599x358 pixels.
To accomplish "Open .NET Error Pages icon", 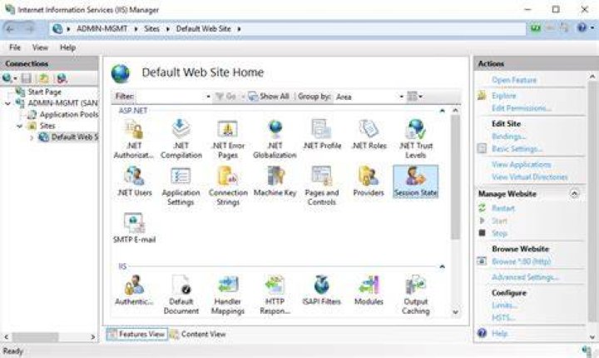I will pyautogui.click(x=228, y=139).
